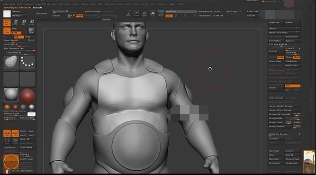Click the GrowMask button

point(276,163)
